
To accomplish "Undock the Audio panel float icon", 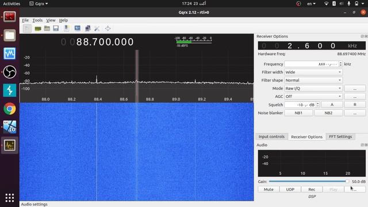I will (362, 145).
